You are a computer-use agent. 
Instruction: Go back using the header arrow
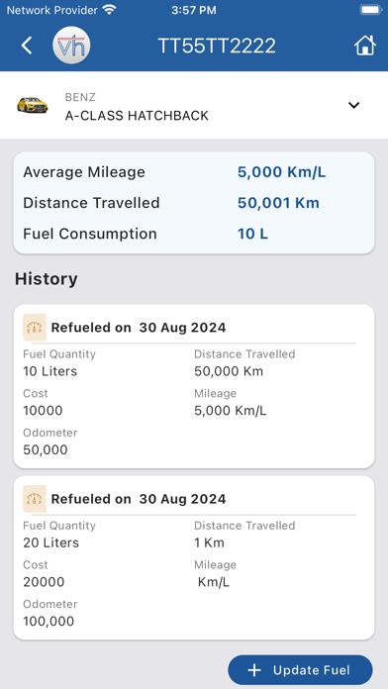[27, 46]
